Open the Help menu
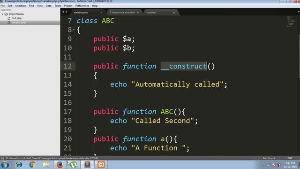The image size is (300, 169). 95,6
